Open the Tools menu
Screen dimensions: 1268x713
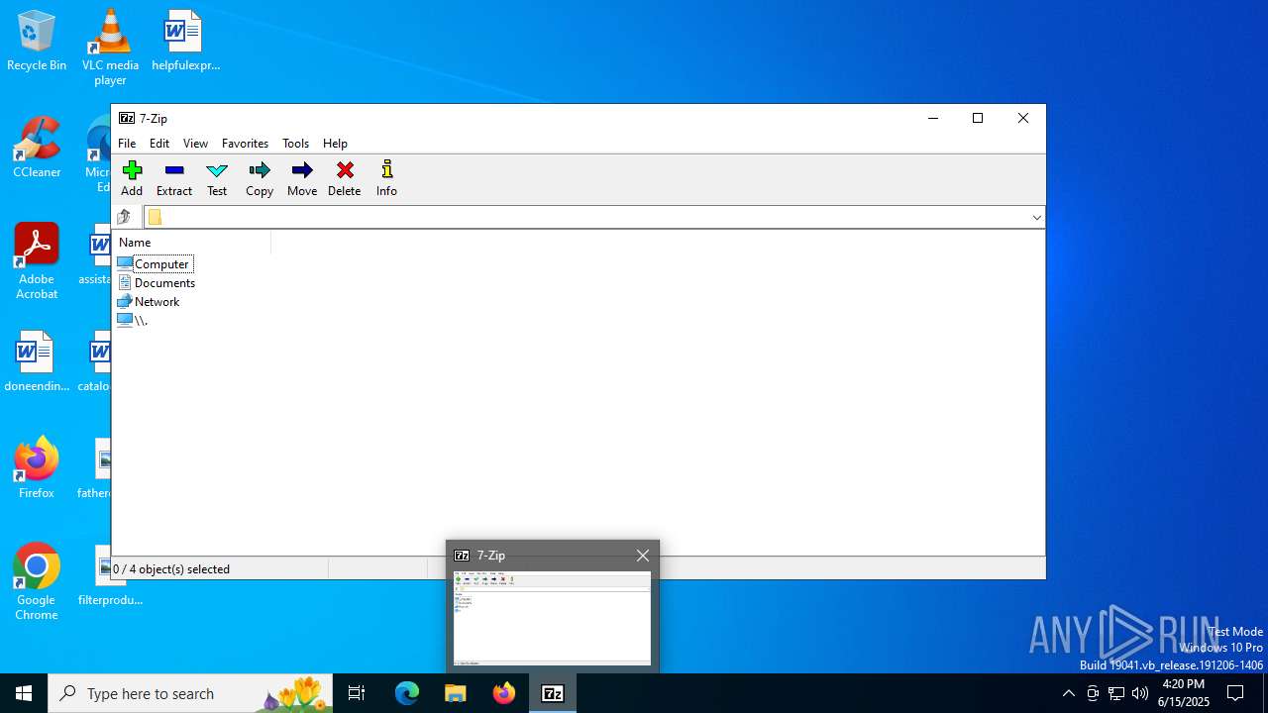(295, 144)
